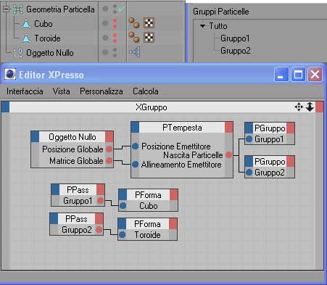327x285 pixels.
Task: Click the Cubo tree item
Action: click(x=44, y=24)
